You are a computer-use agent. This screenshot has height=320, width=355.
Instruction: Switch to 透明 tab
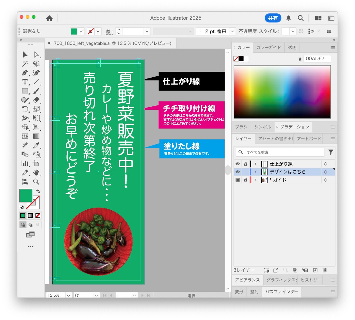(292, 48)
